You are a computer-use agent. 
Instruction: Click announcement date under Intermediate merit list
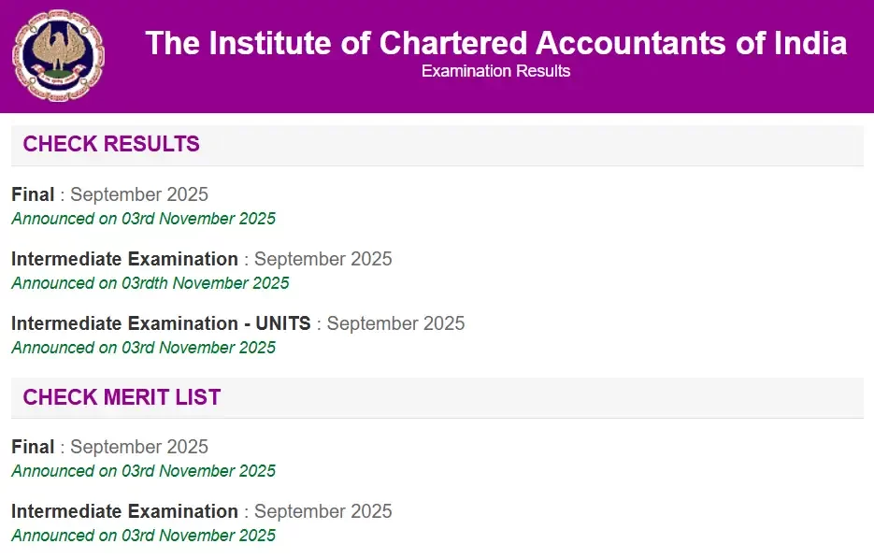coord(143,535)
